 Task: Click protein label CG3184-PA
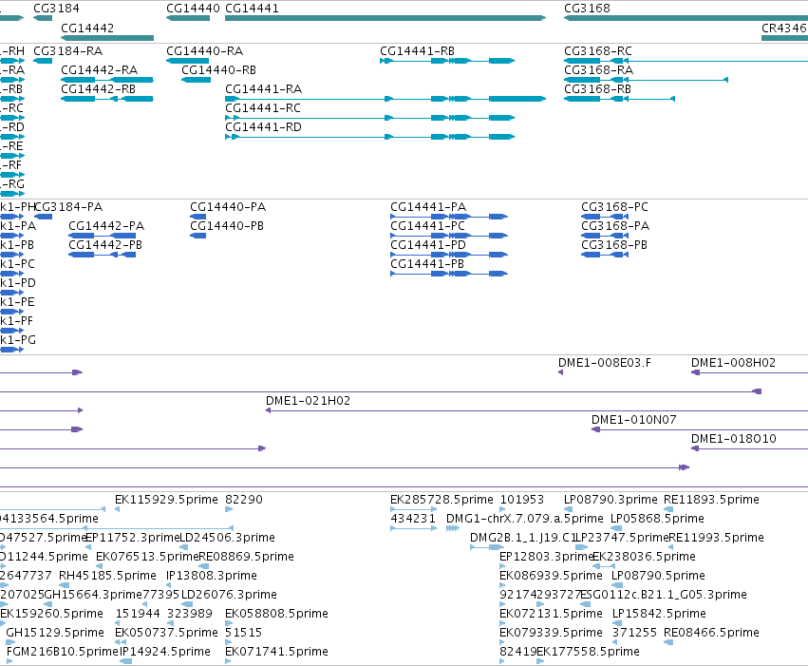[x=68, y=207]
